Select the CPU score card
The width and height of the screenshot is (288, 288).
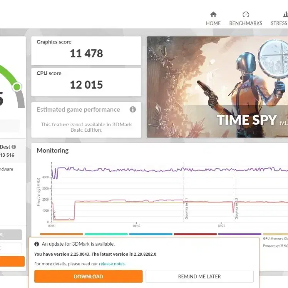[86, 82]
